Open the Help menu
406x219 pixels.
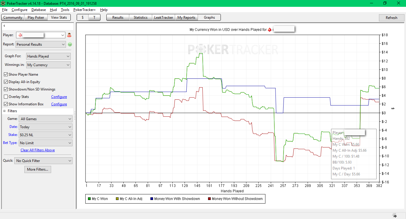(104, 10)
